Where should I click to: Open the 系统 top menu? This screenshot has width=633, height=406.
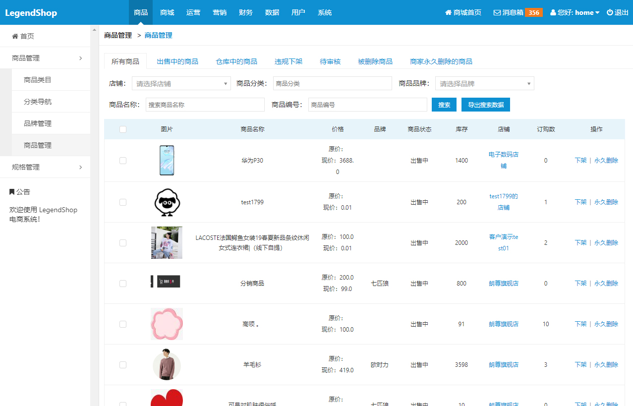pyautogui.click(x=325, y=12)
